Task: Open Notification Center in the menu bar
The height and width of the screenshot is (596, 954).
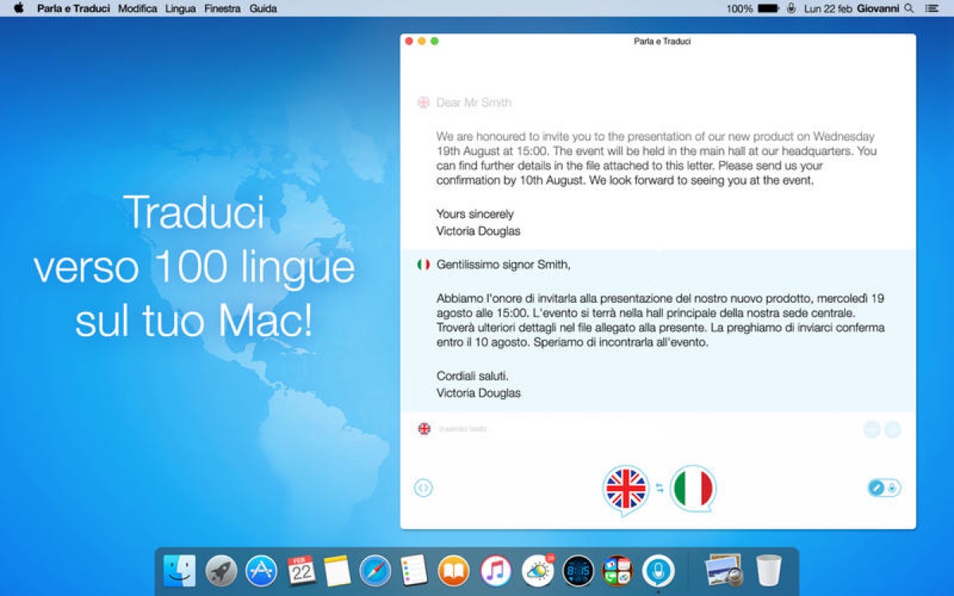Action: (x=931, y=9)
